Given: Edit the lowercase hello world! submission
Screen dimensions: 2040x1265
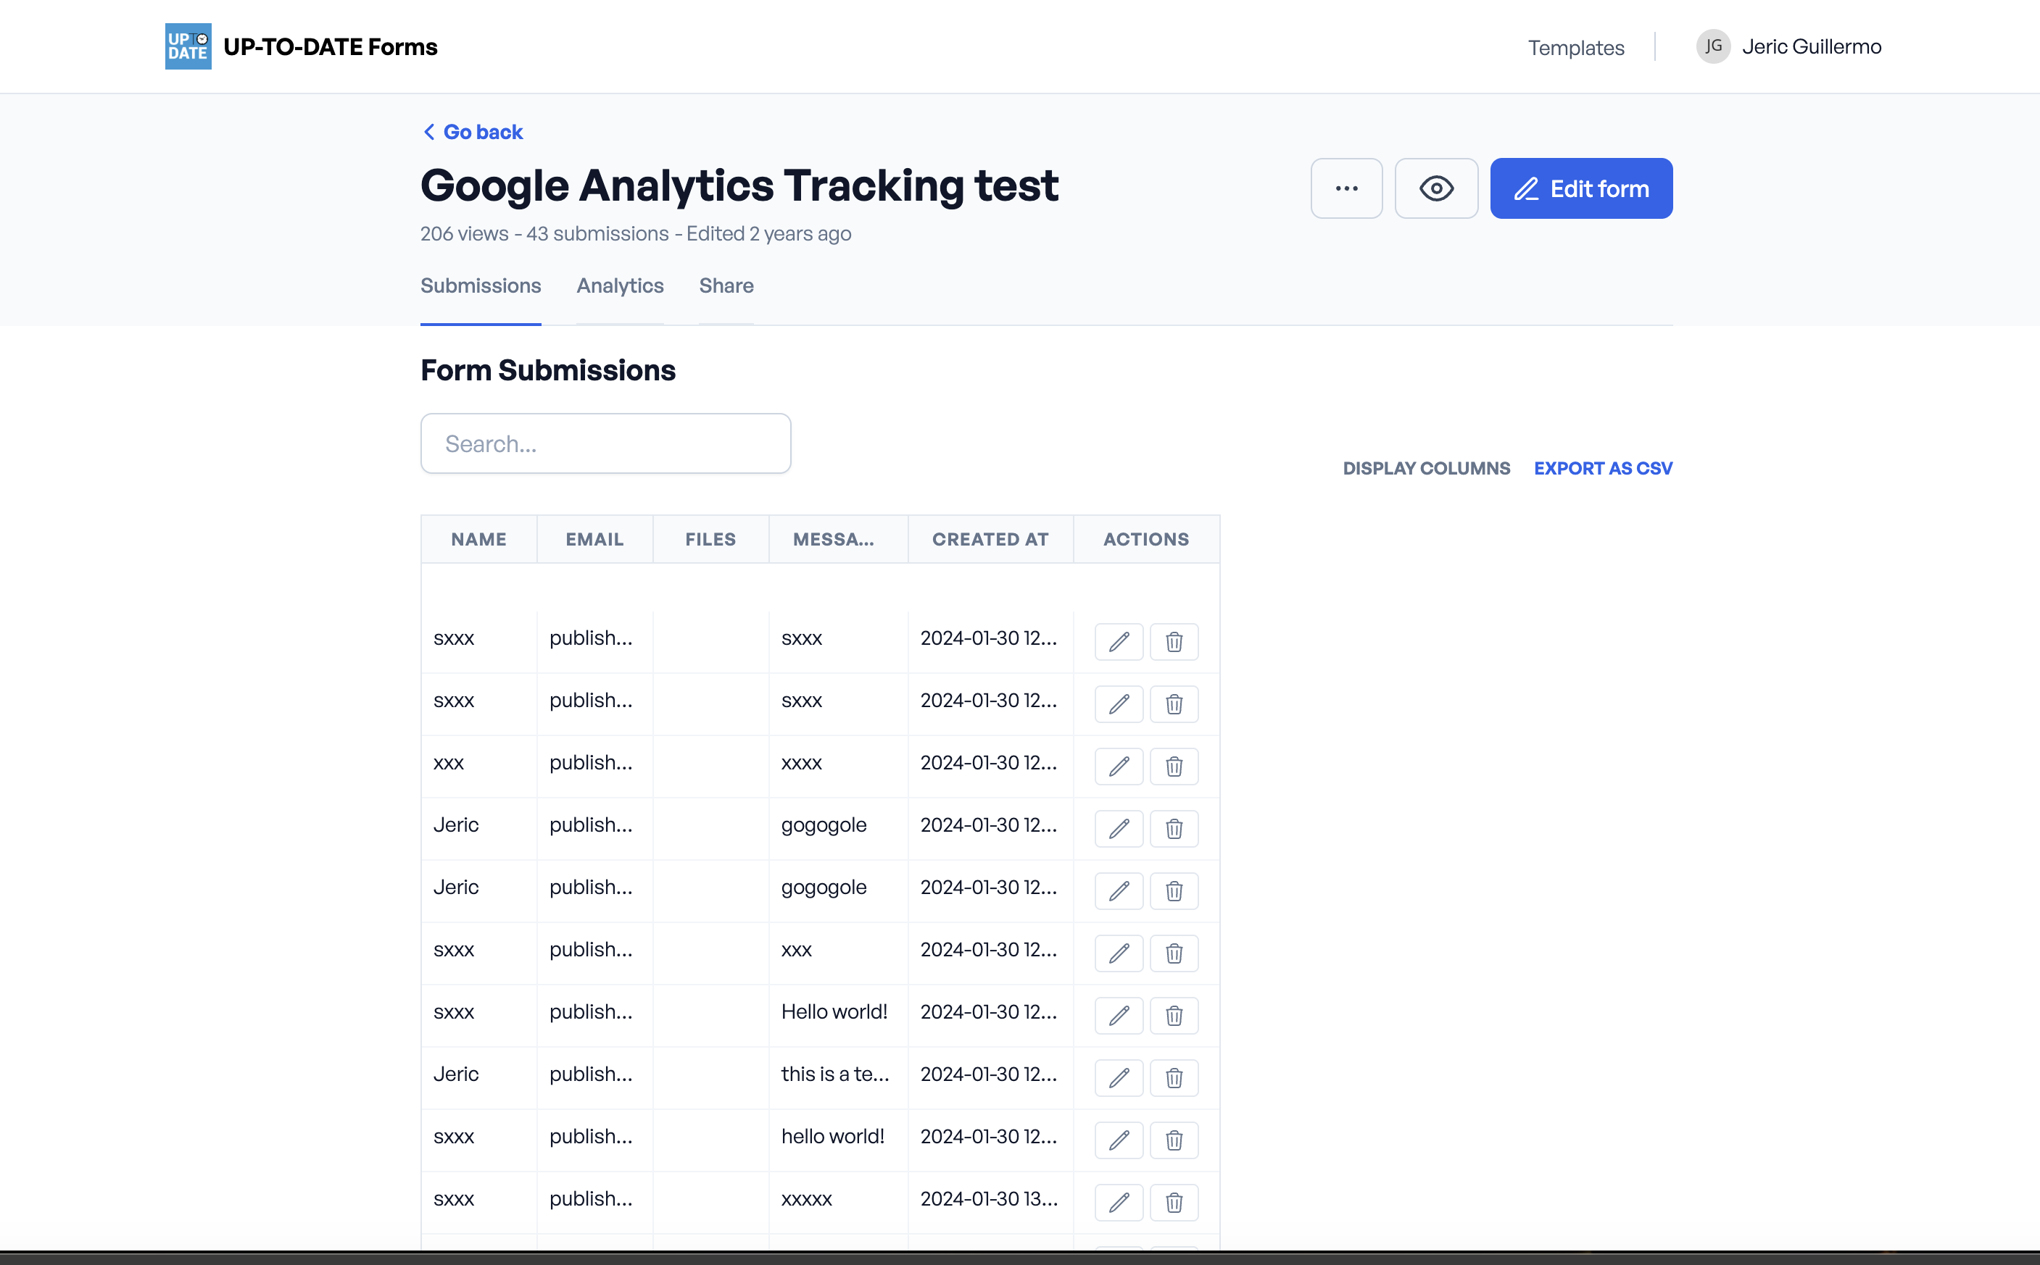Looking at the screenshot, I should point(1119,1140).
